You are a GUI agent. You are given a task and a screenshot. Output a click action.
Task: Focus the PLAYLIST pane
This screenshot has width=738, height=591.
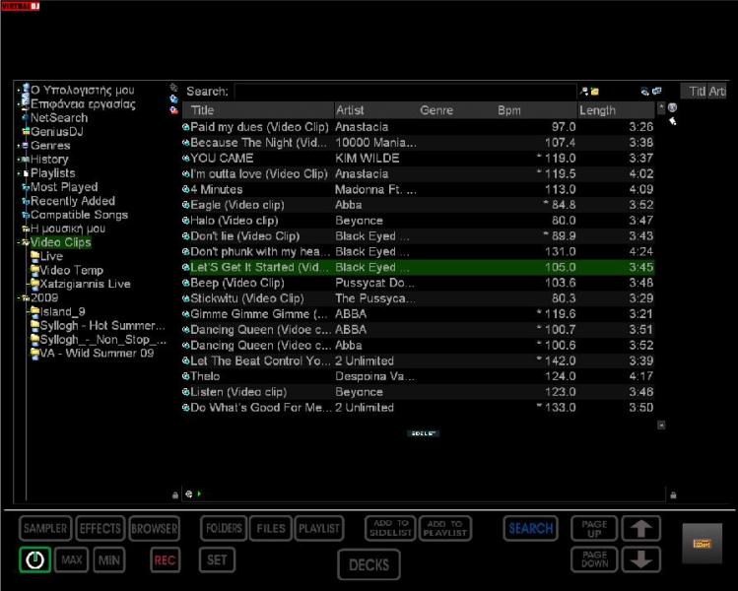[x=319, y=528]
